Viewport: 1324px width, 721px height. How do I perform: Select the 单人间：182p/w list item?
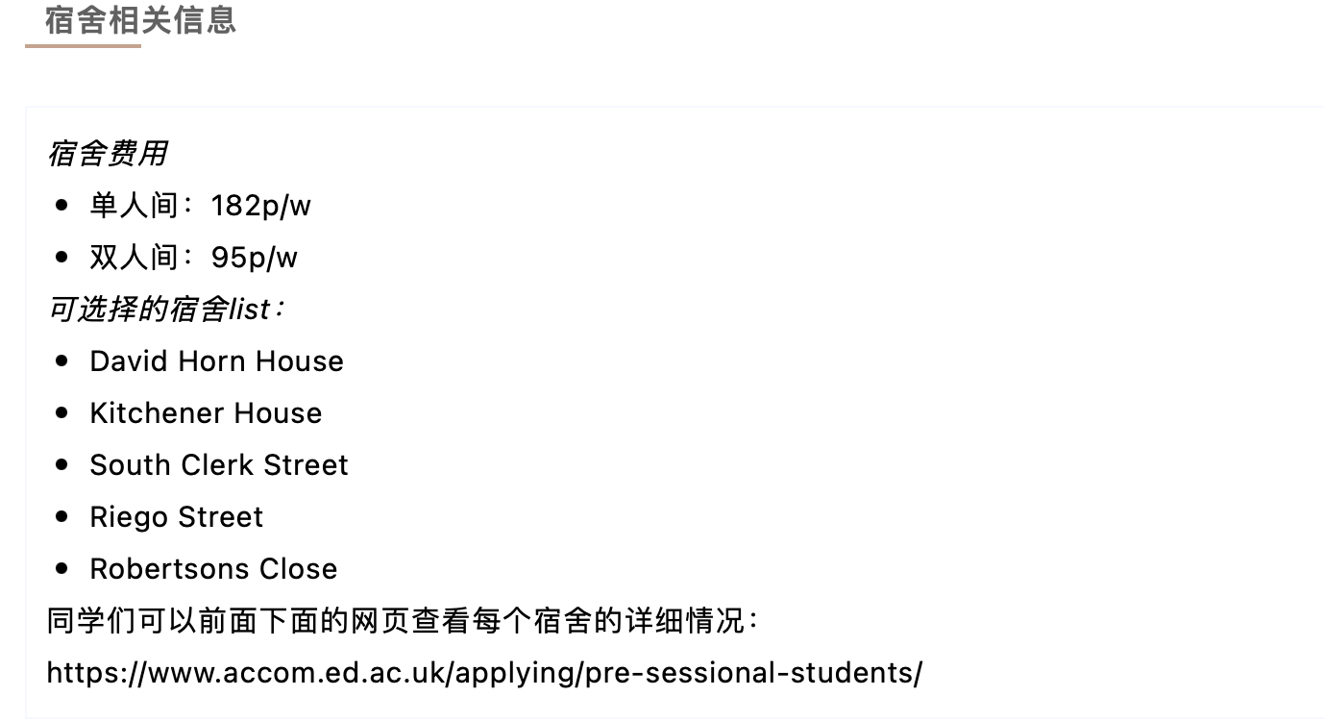[200, 206]
